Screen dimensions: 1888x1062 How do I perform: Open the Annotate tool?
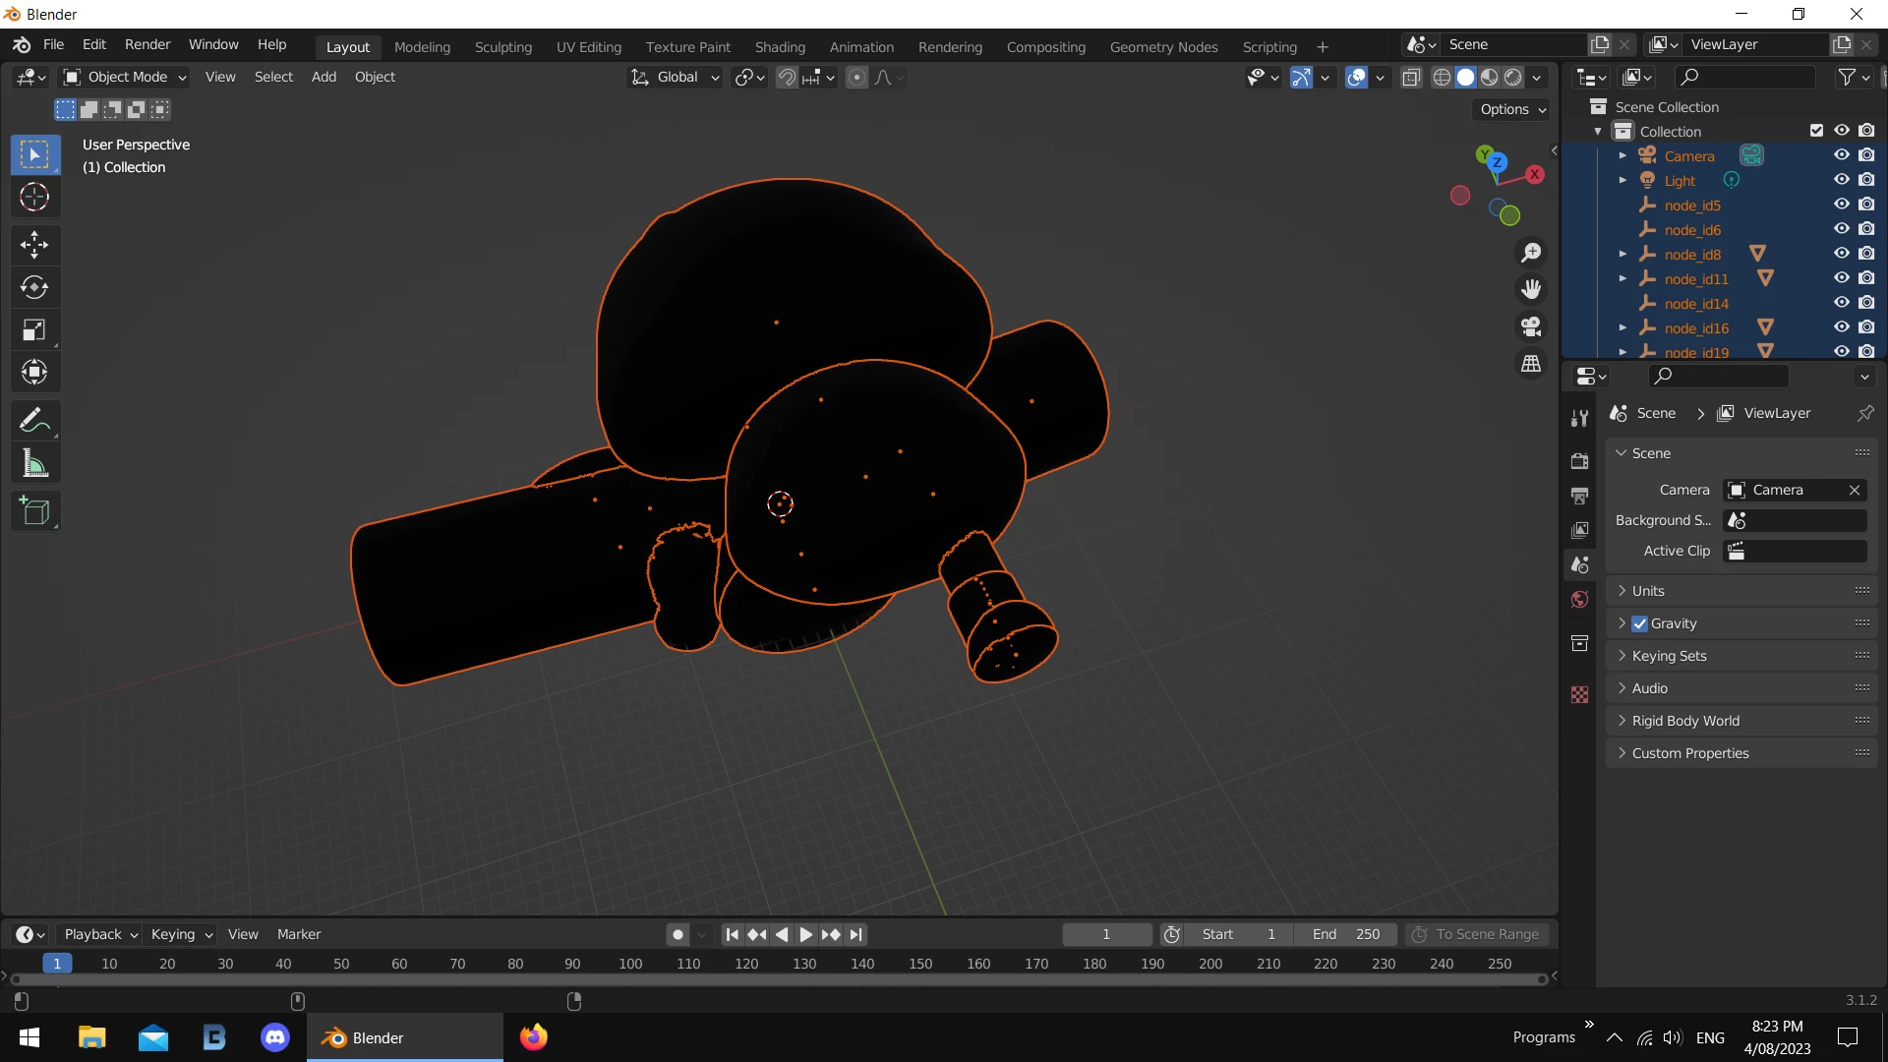(33, 420)
